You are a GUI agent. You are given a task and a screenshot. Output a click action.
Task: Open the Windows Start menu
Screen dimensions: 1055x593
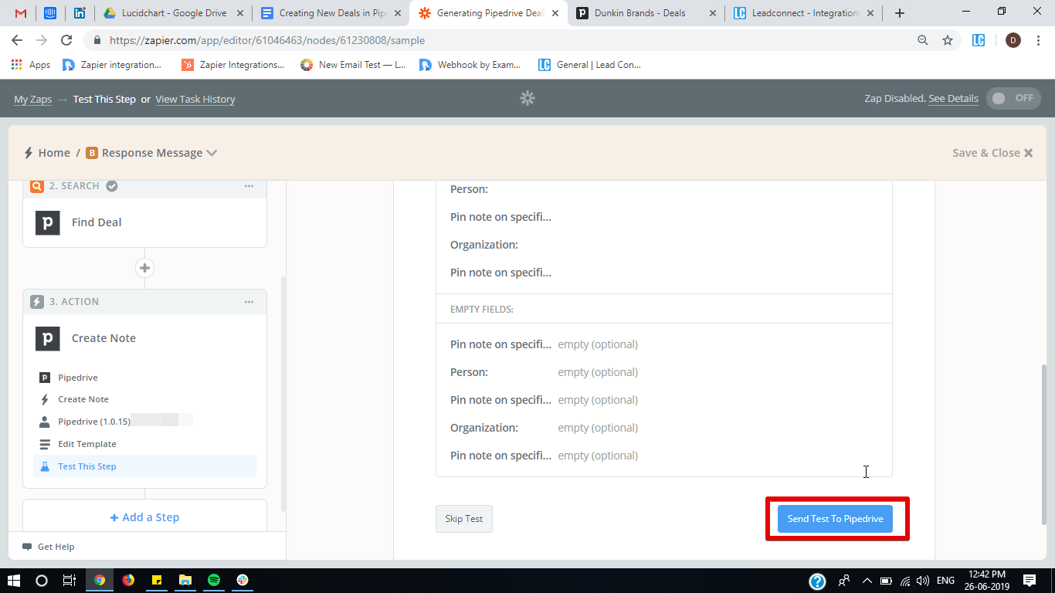(x=14, y=580)
